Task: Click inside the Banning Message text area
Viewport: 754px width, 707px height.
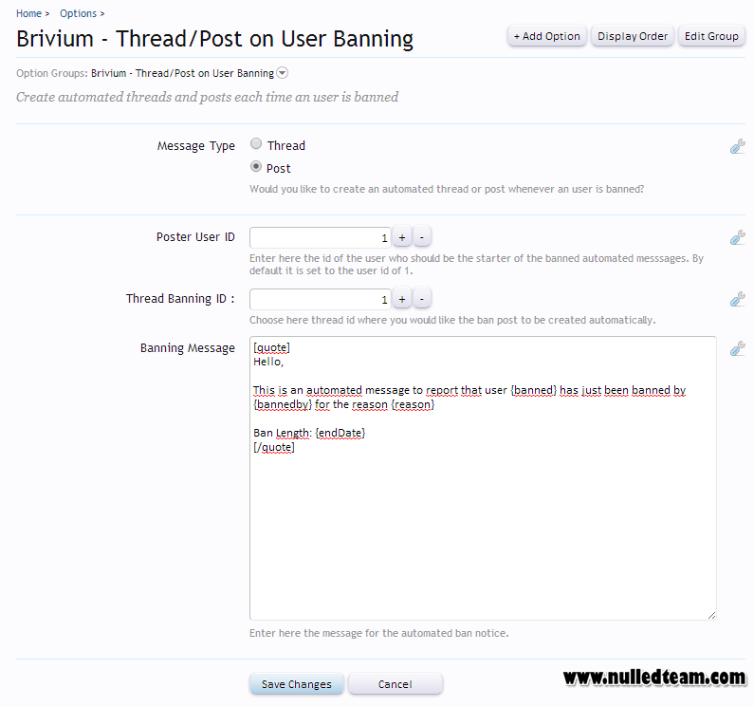Action: (x=483, y=478)
